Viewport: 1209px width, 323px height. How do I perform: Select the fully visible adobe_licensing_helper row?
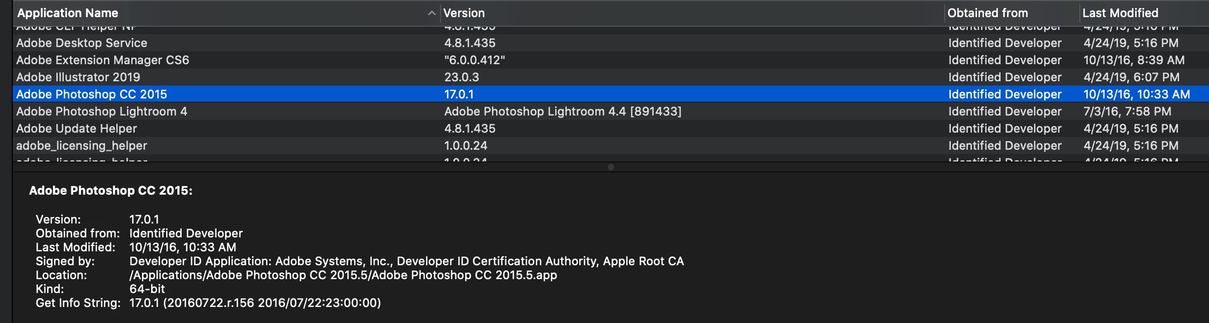pyautogui.click(x=611, y=145)
